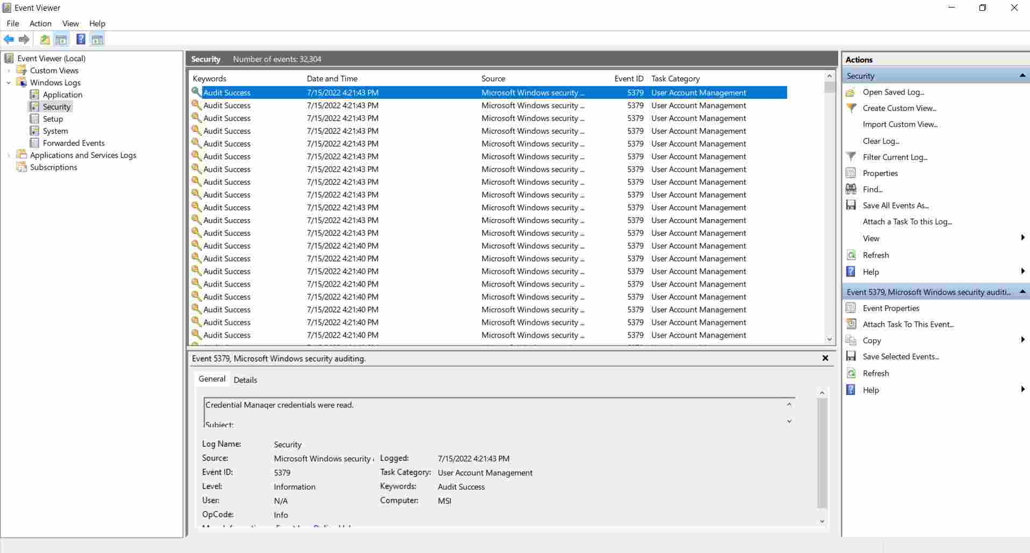Click Attach Task To This Event
1030x553 pixels.
click(908, 324)
